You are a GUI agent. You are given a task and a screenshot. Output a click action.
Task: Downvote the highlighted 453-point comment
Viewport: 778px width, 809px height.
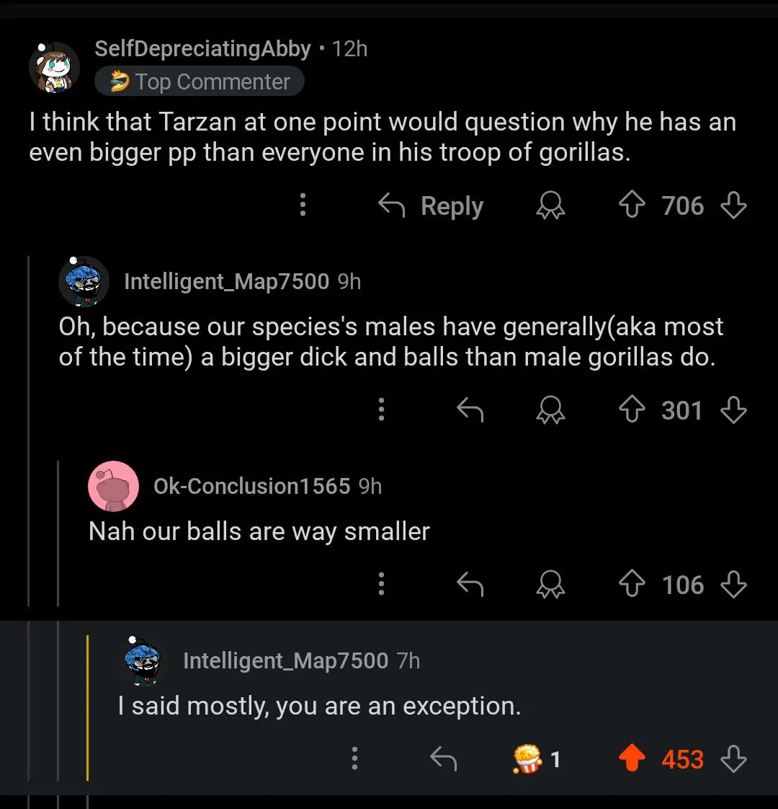733,759
